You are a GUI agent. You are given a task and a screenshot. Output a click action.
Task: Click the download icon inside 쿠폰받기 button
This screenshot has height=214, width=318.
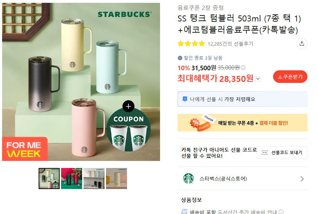[x=280, y=77]
